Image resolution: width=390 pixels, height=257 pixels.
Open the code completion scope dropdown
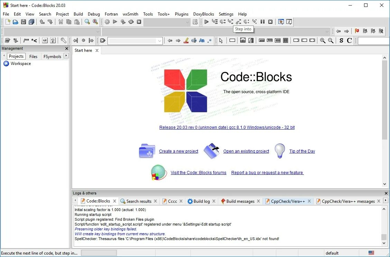tap(52, 31)
